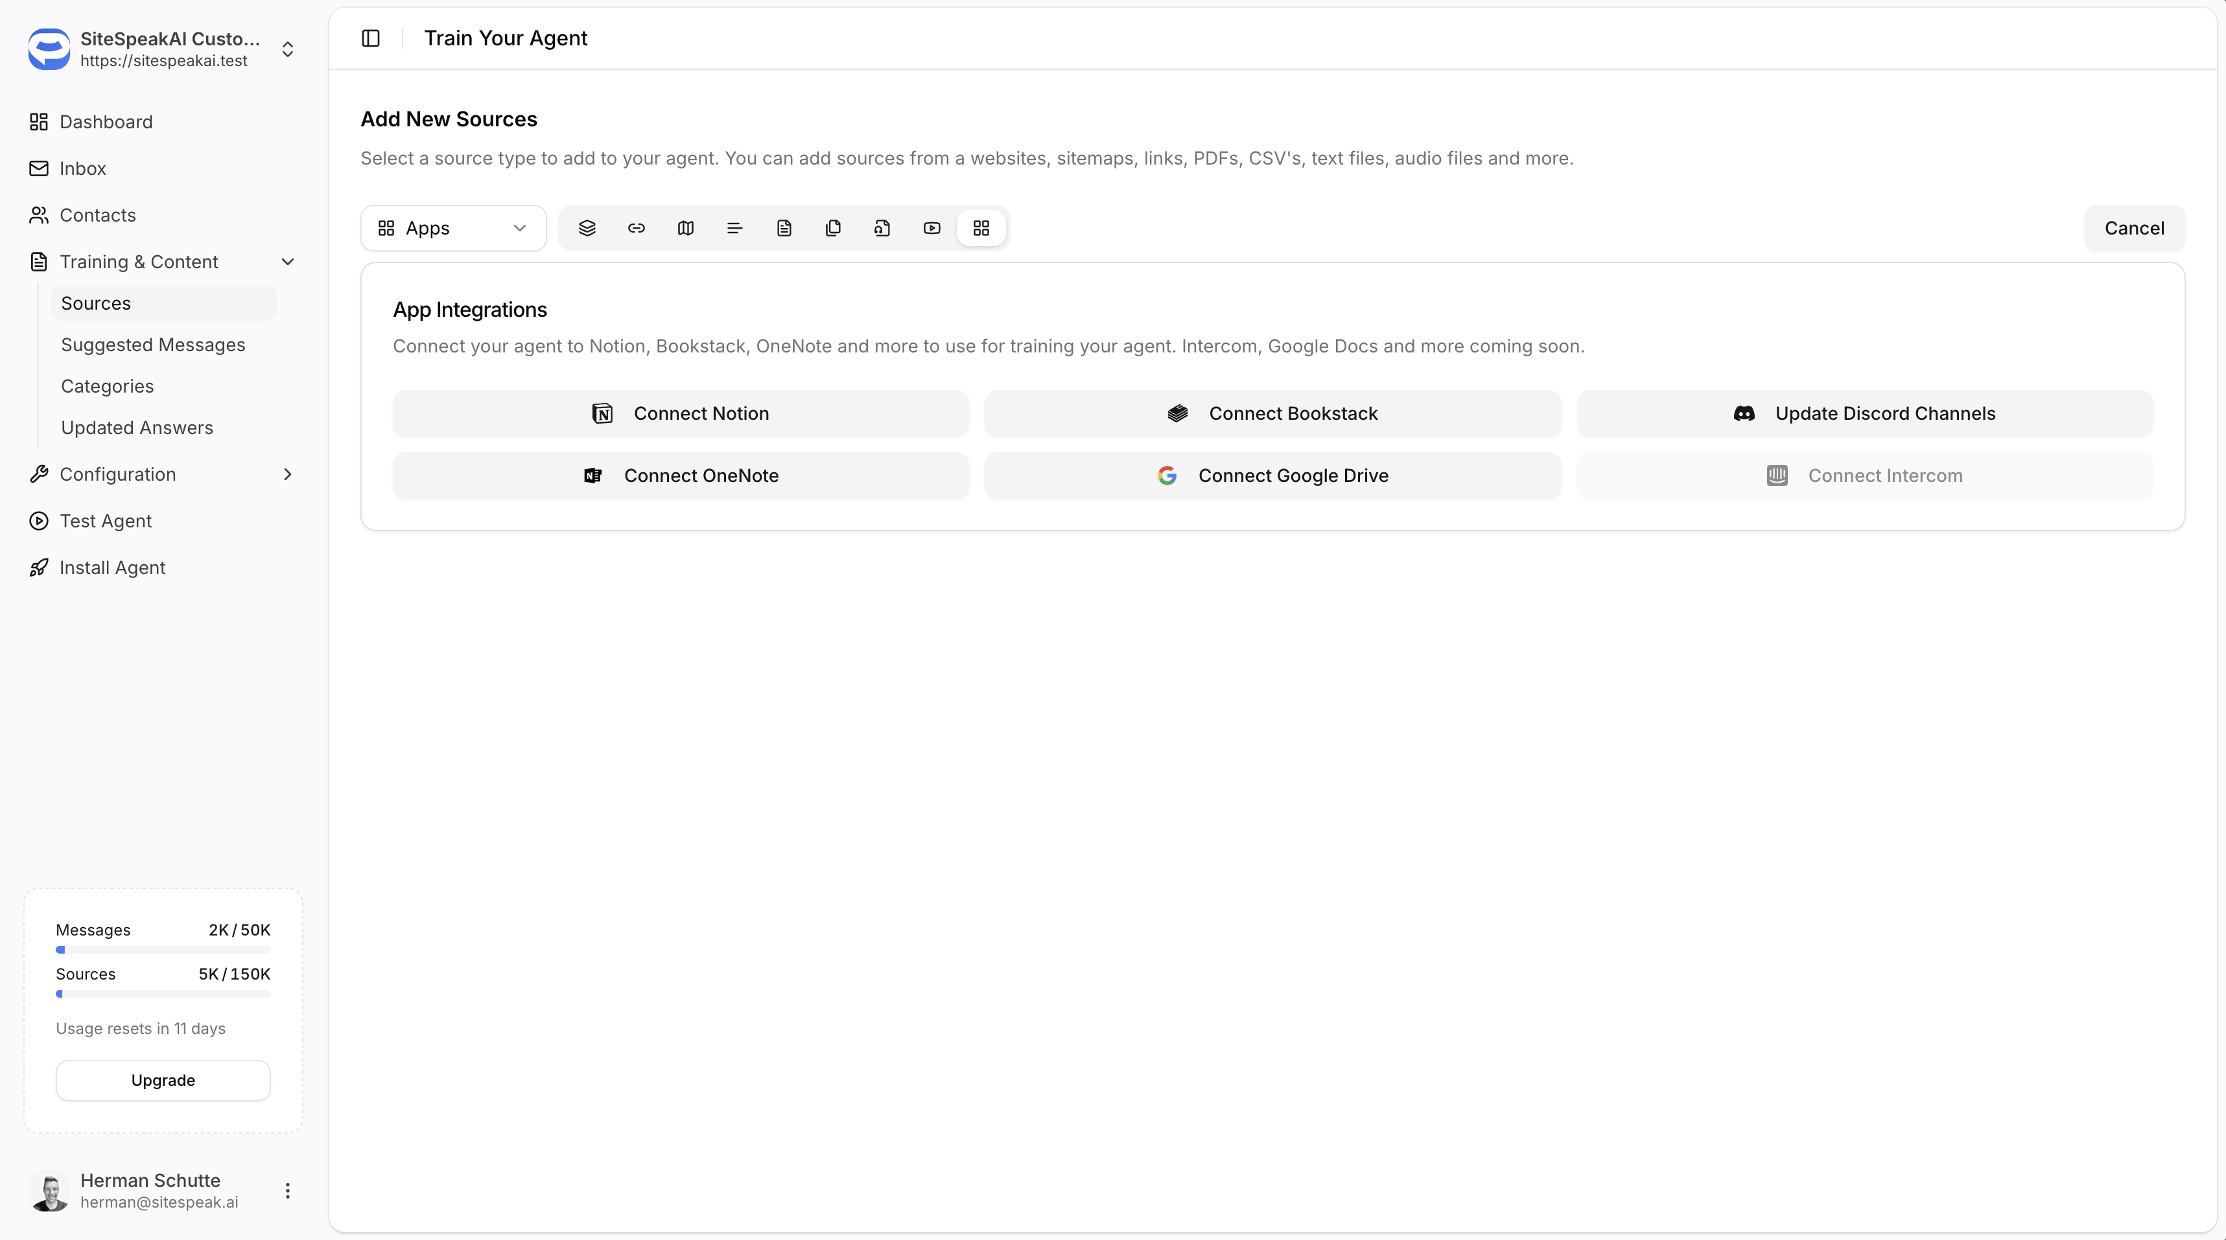Open the Inbox from the sidebar
Image resolution: width=2226 pixels, height=1240 pixels.
[x=82, y=168]
